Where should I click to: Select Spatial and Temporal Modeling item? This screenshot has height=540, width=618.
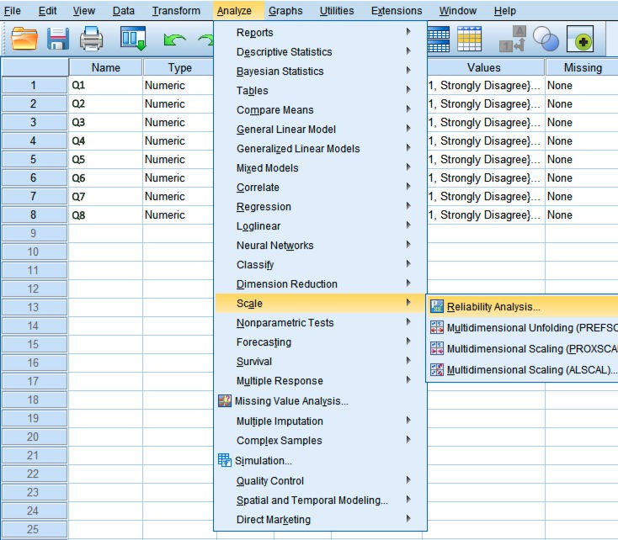321,500
